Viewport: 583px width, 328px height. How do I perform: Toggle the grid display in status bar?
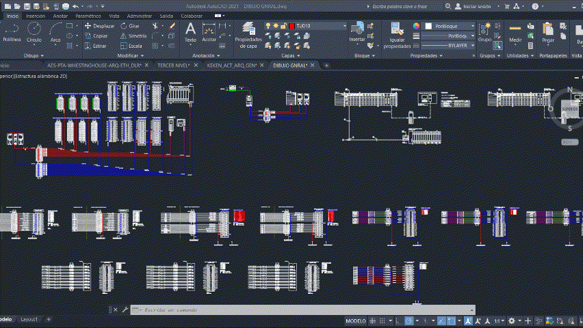click(374, 320)
